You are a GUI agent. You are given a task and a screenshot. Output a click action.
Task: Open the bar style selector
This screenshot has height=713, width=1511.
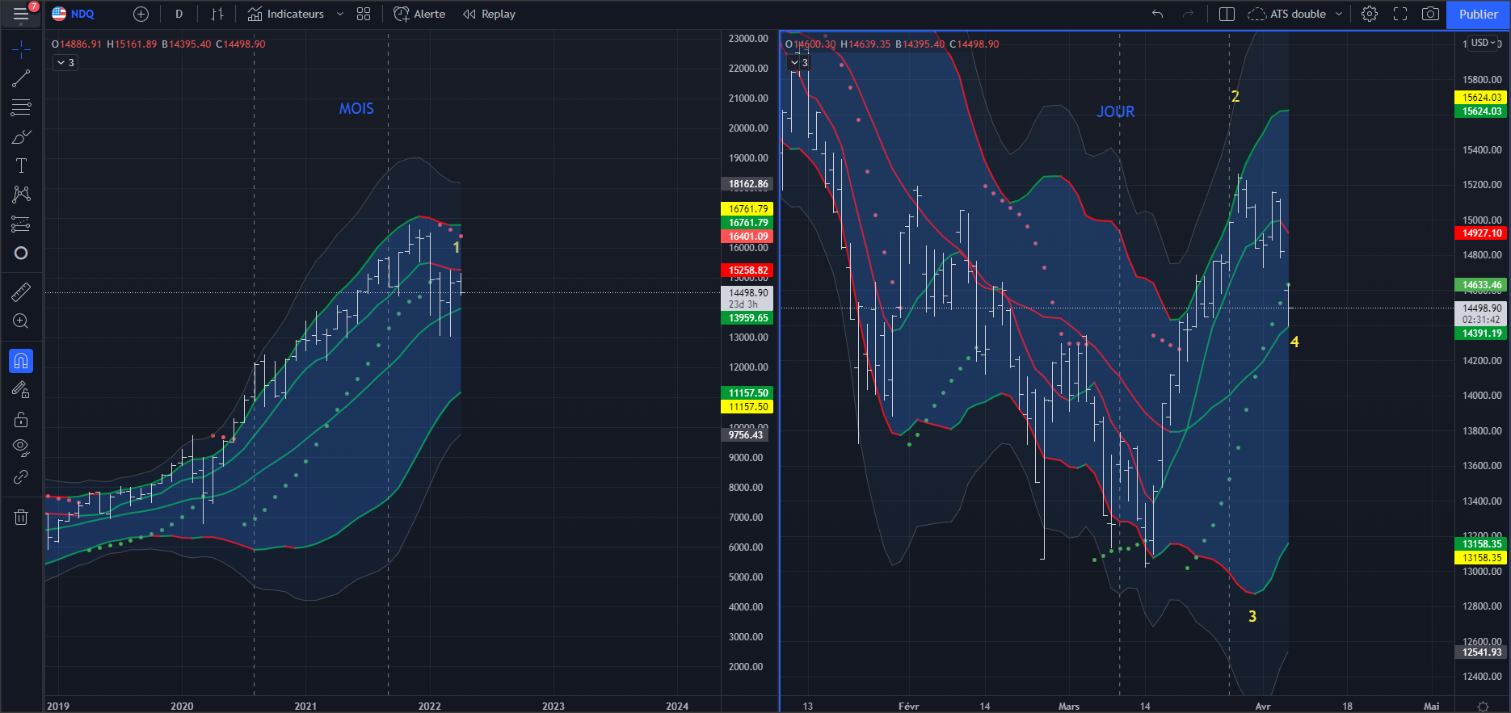click(x=217, y=14)
